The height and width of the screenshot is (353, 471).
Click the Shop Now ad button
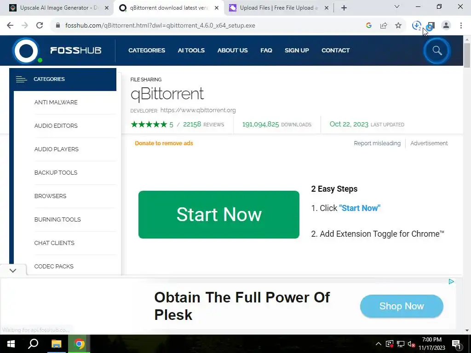[x=402, y=306]
